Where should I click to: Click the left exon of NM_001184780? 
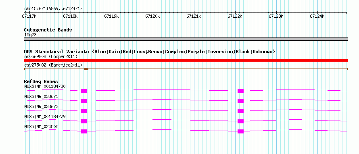(x=84, y=91)
